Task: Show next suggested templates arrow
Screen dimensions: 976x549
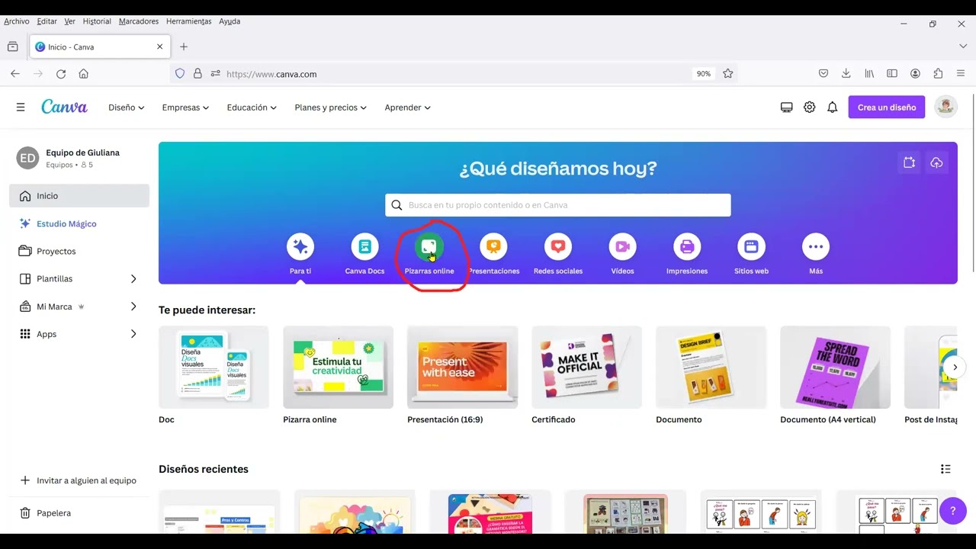Action: coord(955,368)
